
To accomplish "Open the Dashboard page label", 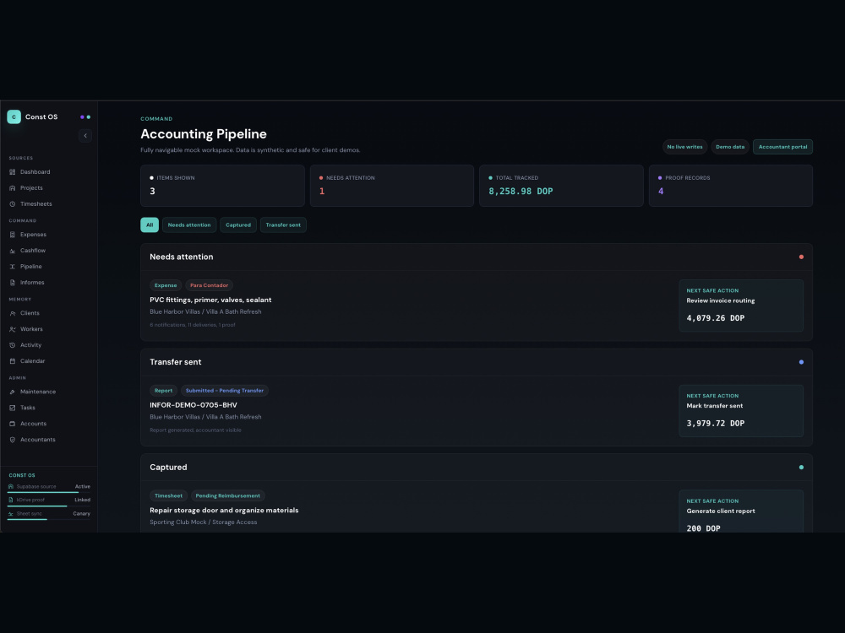I will (35, 172).
